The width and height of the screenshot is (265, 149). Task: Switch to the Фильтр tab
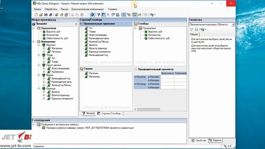[x=89, y=113]
